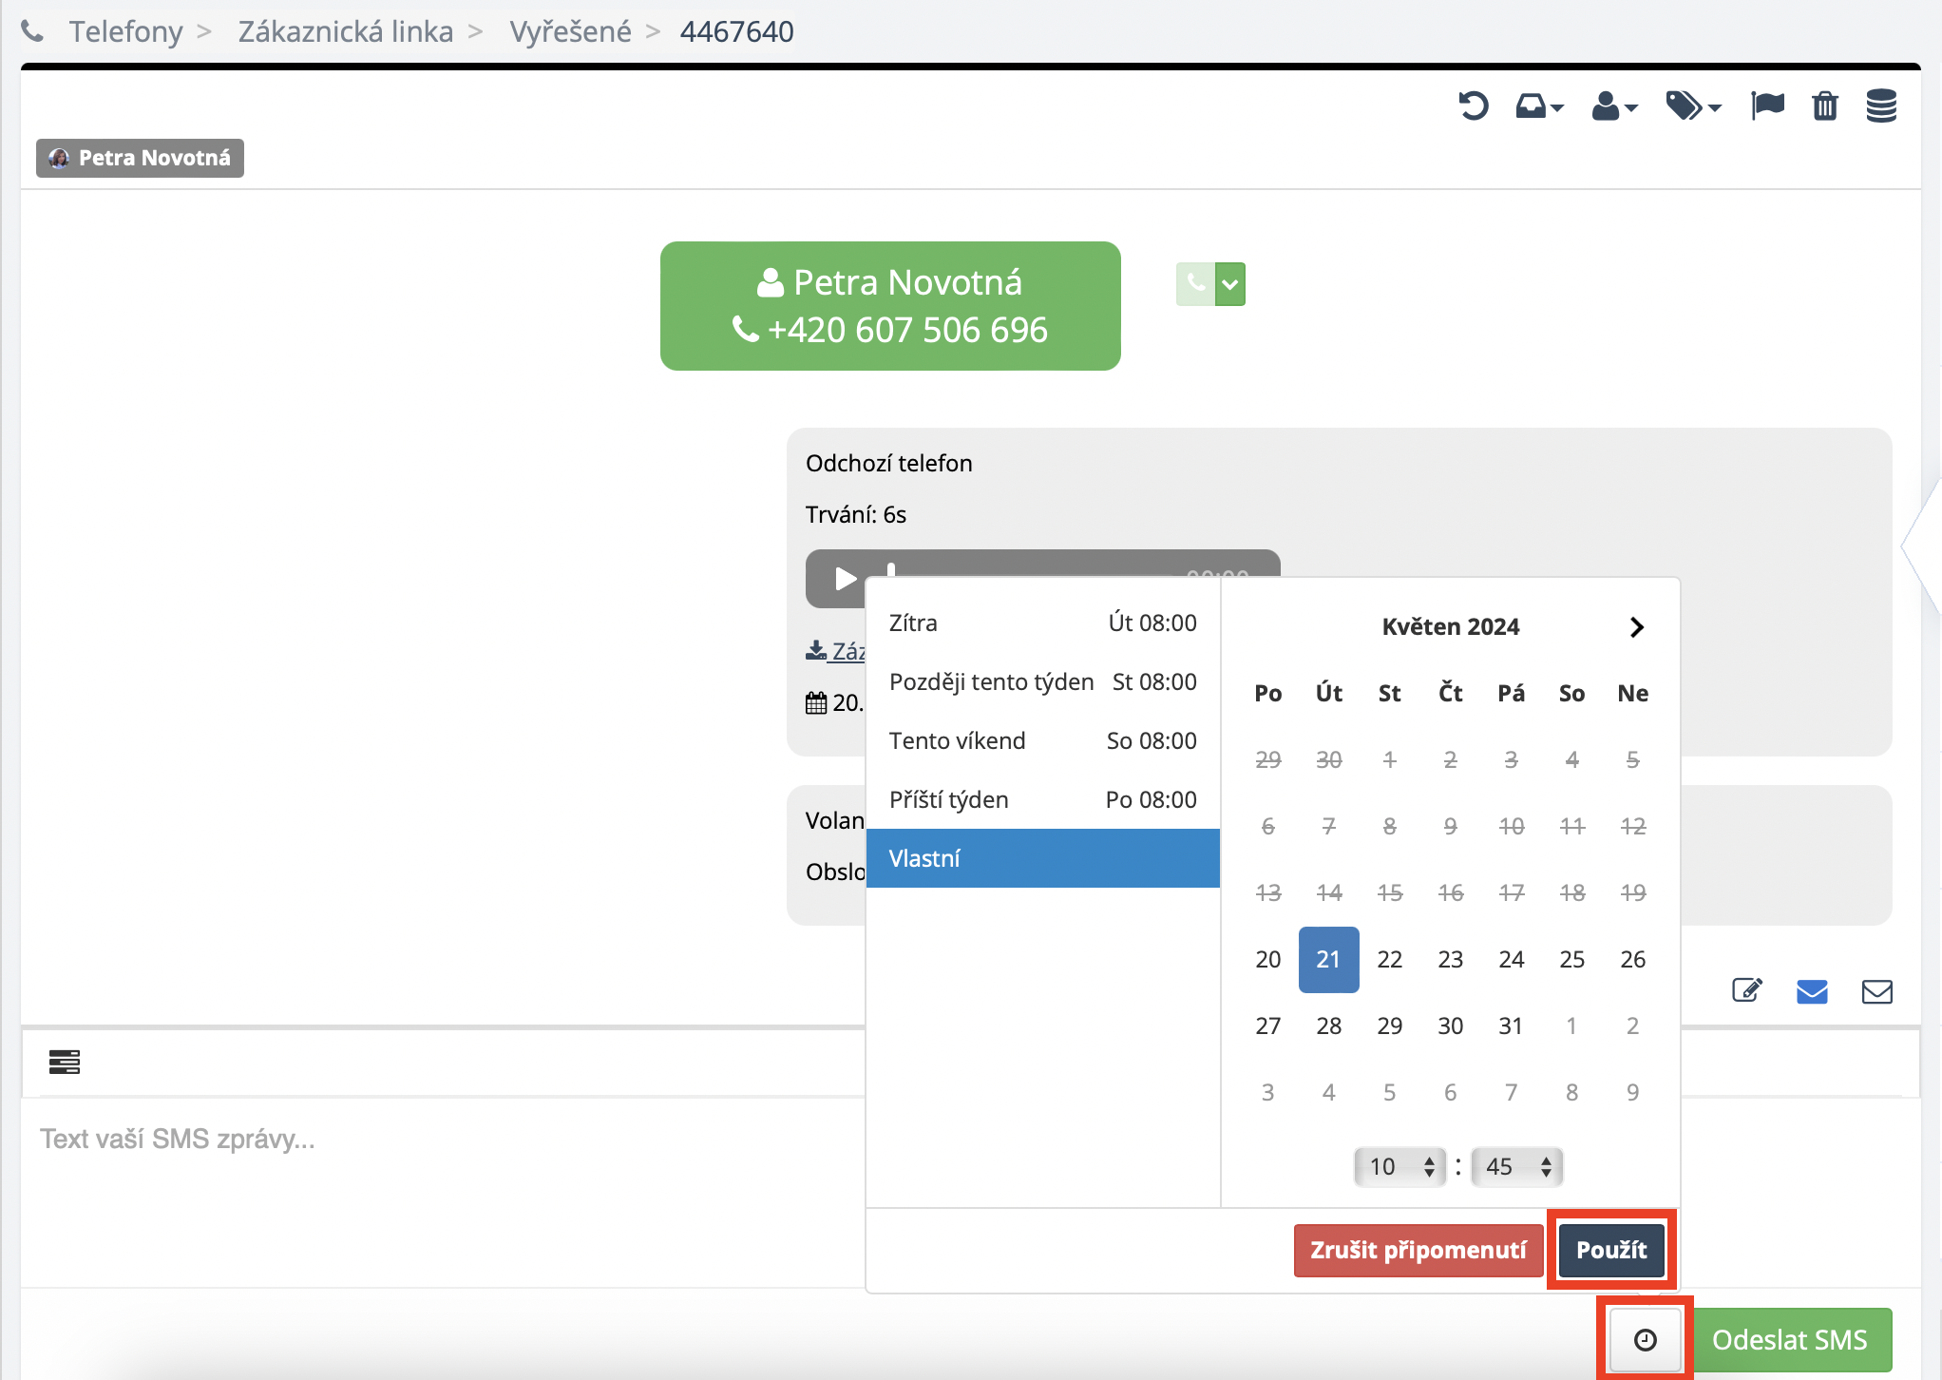The image size is (1942, 1380).
Task: Open the SMS template list icon
Action: [x=65, y=1062]
